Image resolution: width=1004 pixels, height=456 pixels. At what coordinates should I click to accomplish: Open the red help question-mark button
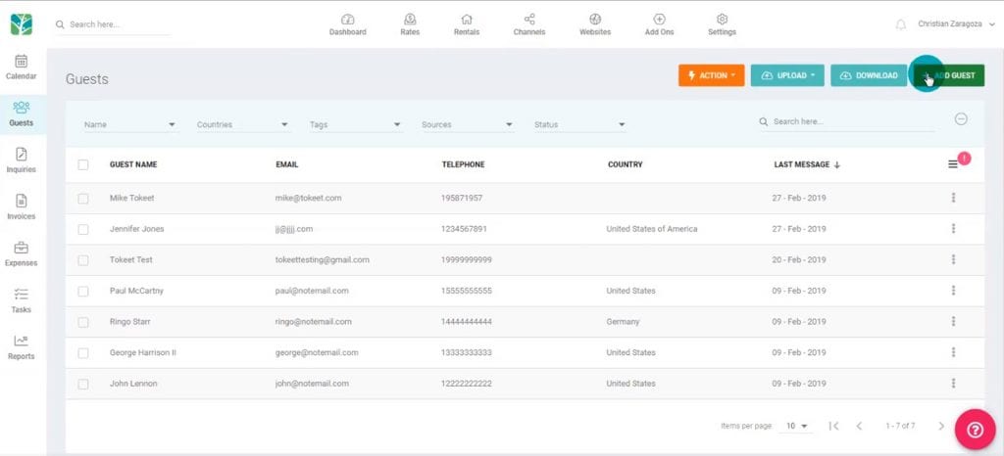tap(975, 429)
